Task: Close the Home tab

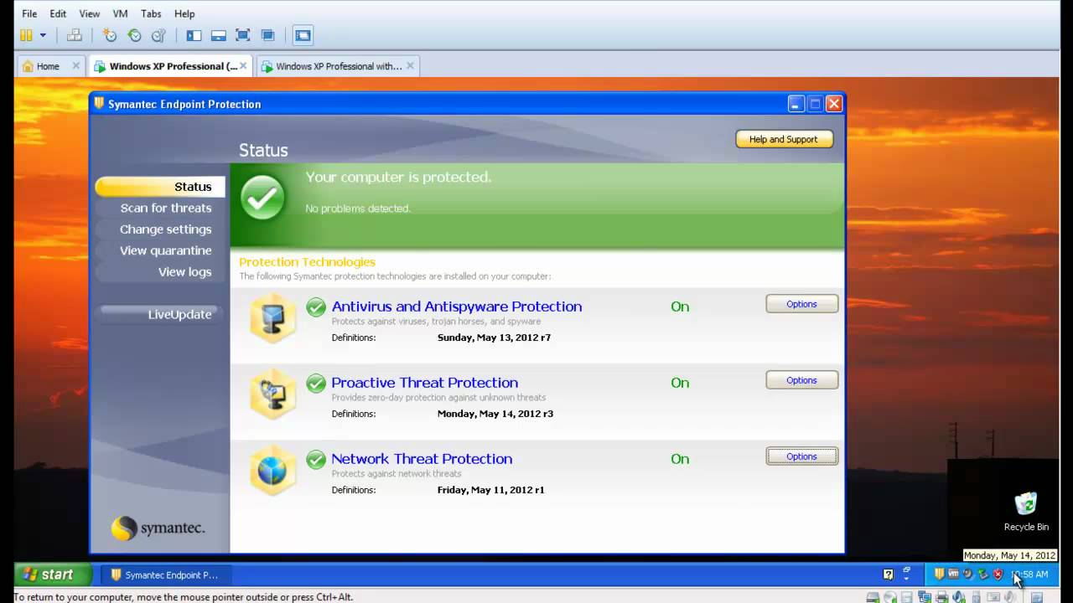Action: coord(75,65)
